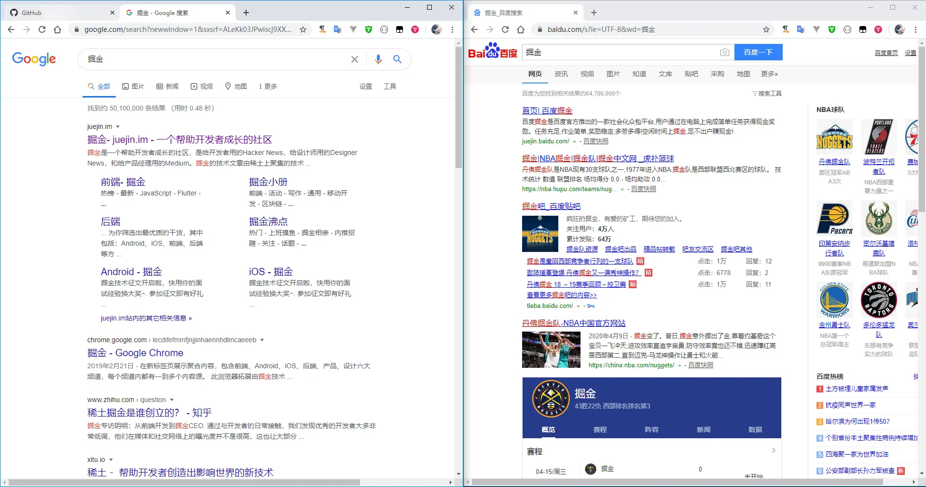Click the Baidu logo
Viewport: 926px width, 487px height.
click(x=493, y=51)
